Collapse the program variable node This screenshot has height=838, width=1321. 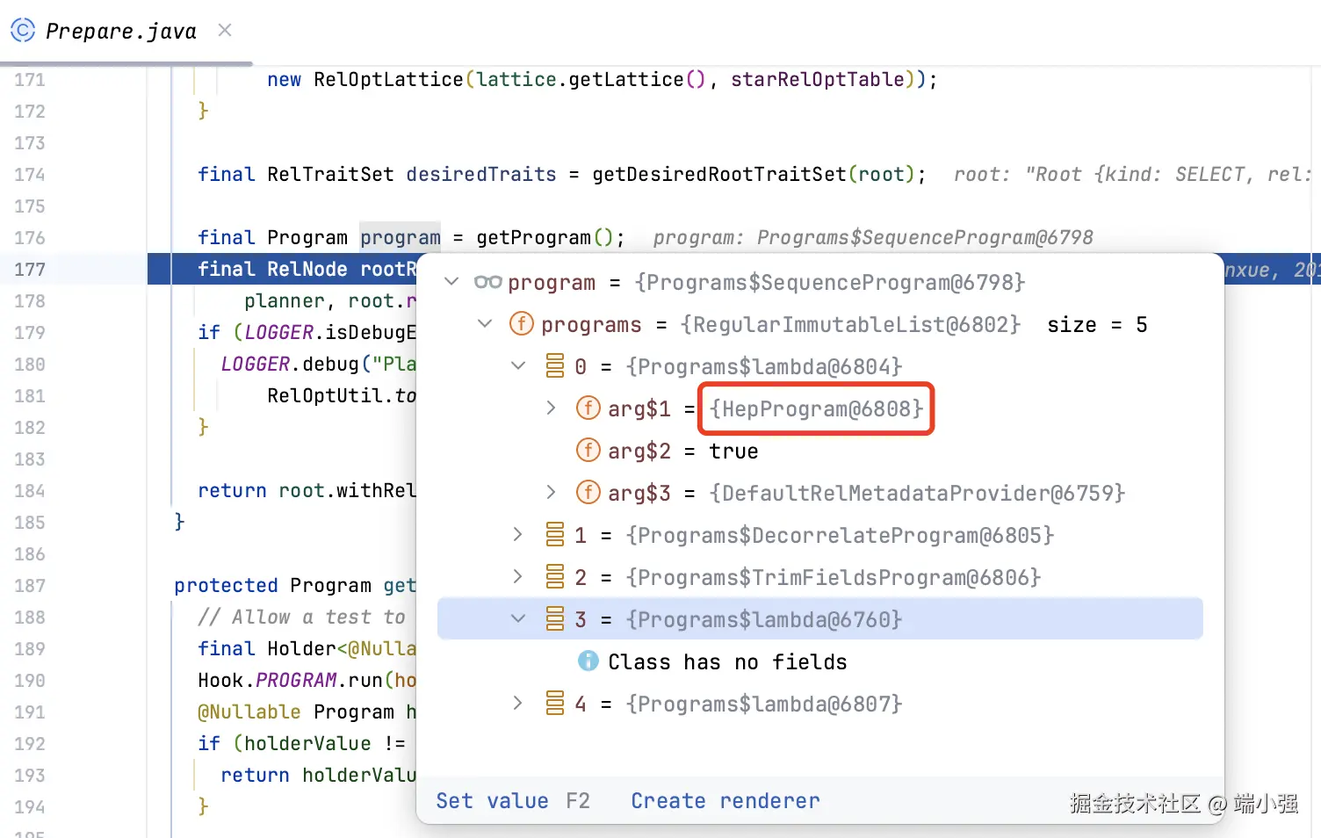tap(451, 282)
